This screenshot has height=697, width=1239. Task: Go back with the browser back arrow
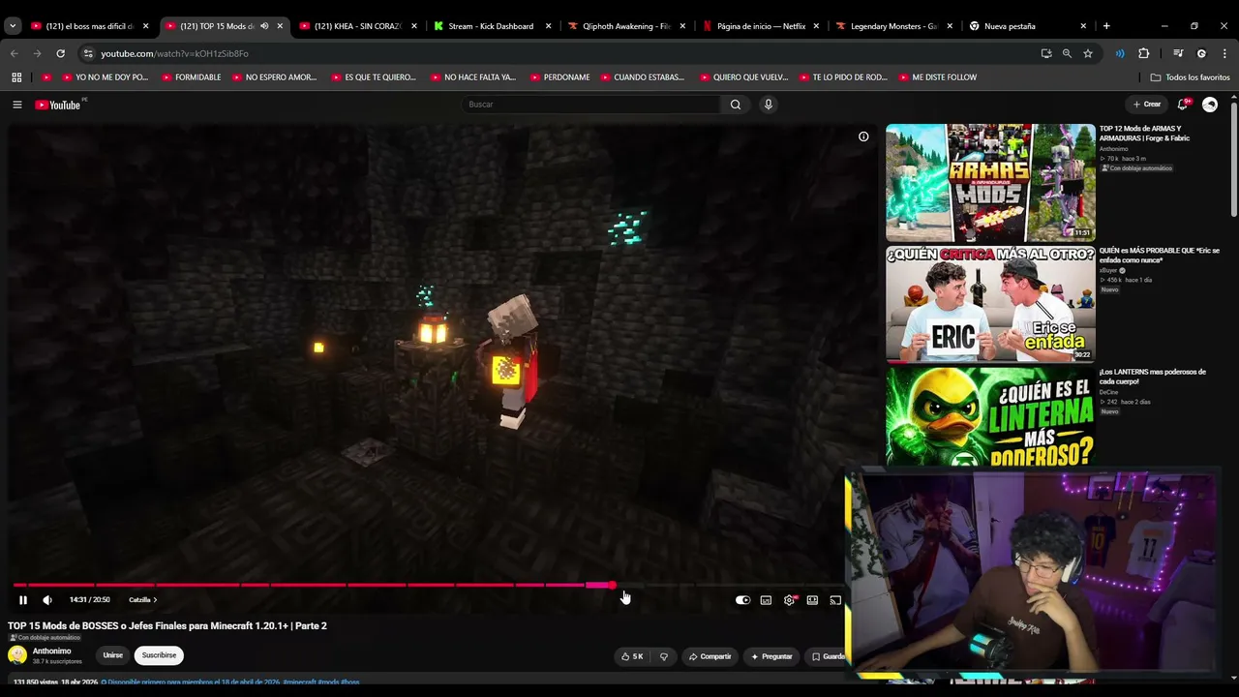pos(15,54)
